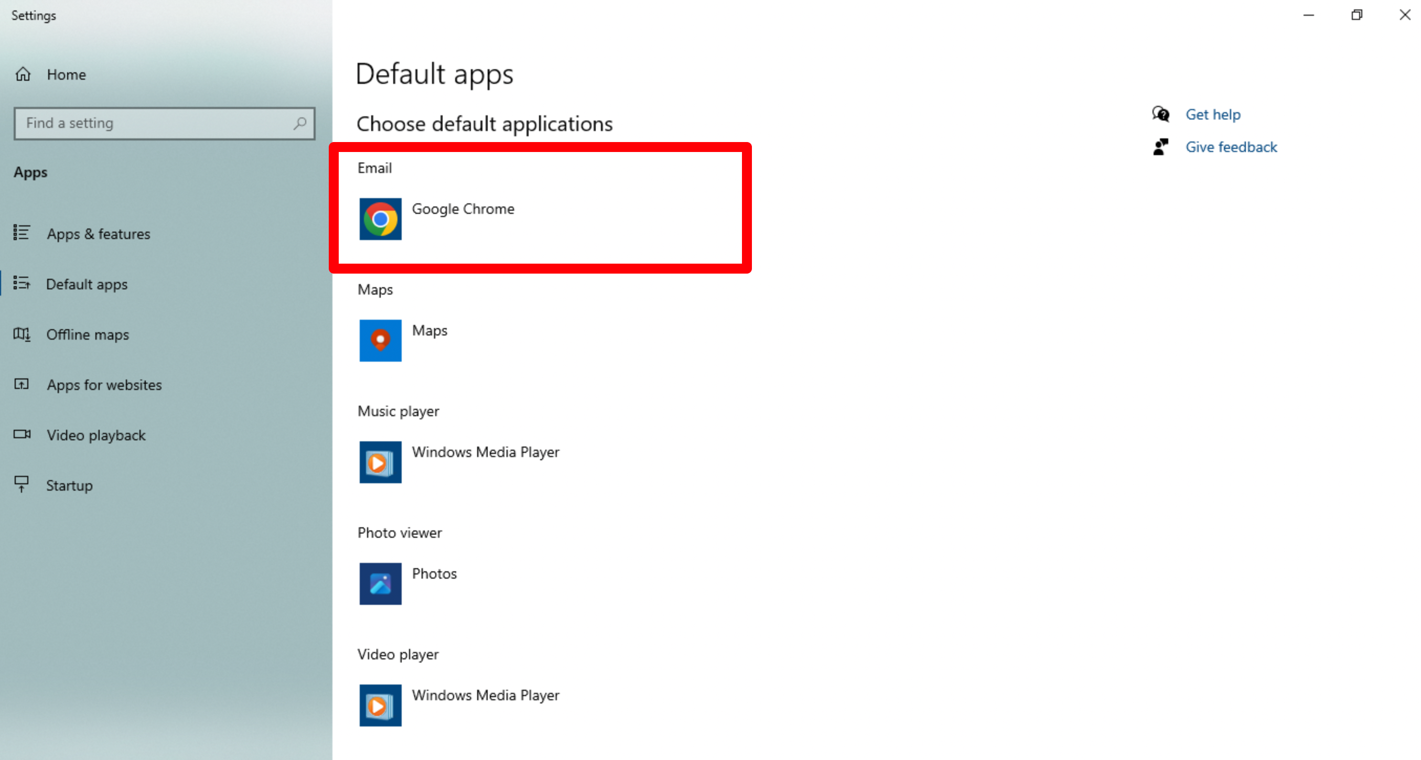This screenshot has width=1421, height=760.
Task: Click the Photos app icon
Action: point(381,583)
